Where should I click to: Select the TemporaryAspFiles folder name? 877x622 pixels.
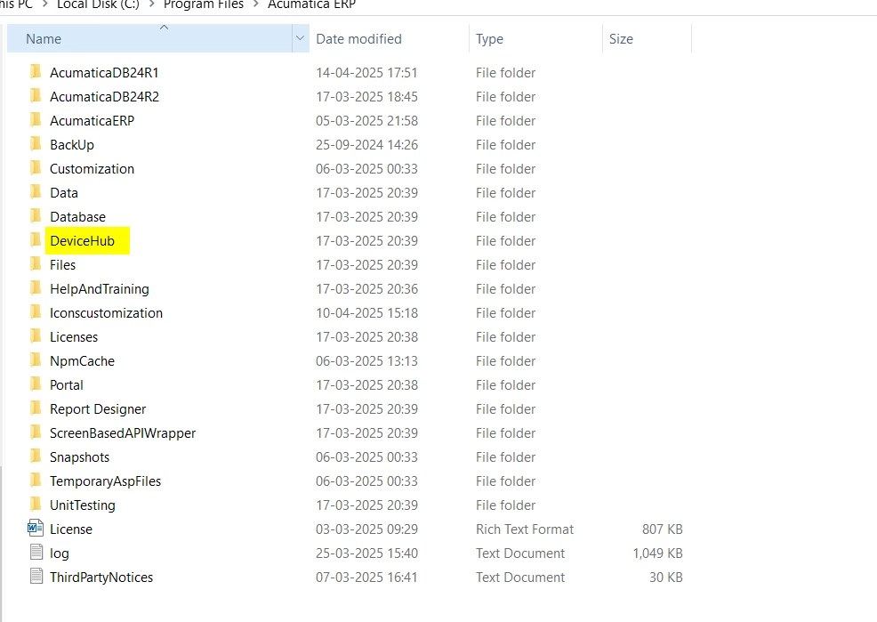coord(105,481)
